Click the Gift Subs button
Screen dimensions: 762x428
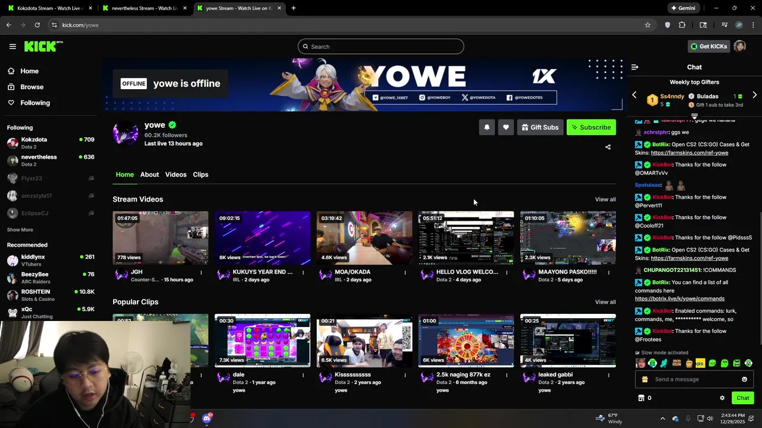pos(540,127)
